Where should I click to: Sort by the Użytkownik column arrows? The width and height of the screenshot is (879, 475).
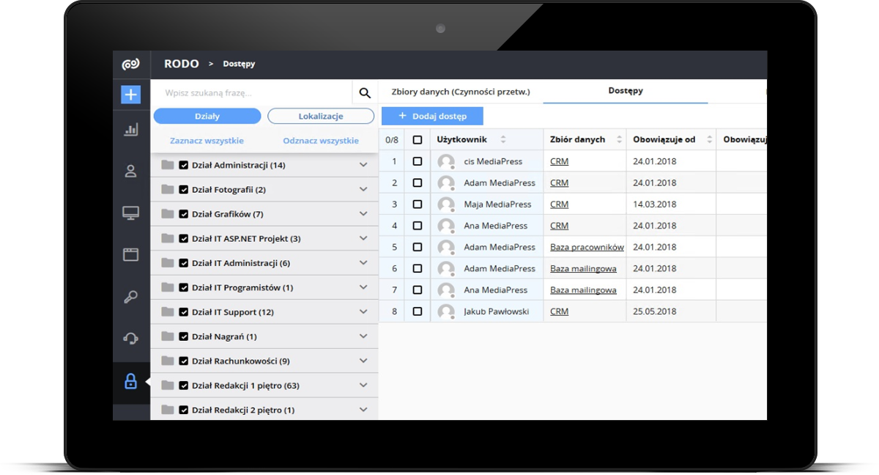(503, 139)
